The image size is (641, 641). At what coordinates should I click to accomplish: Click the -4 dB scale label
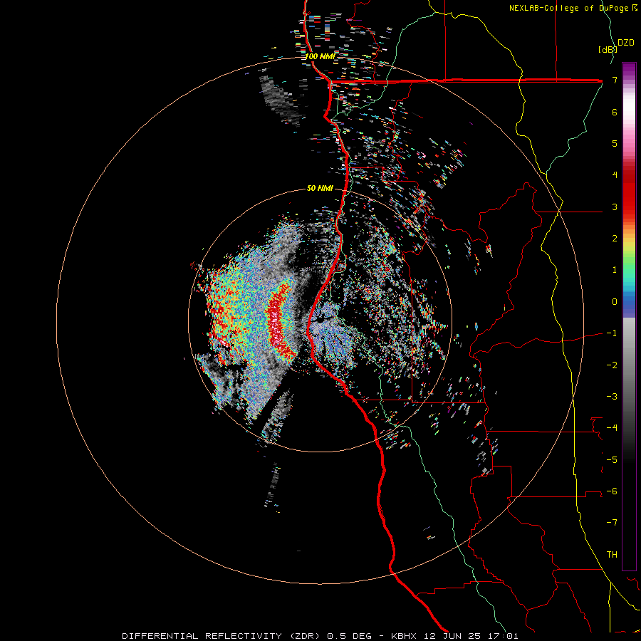tap(612, 428)
